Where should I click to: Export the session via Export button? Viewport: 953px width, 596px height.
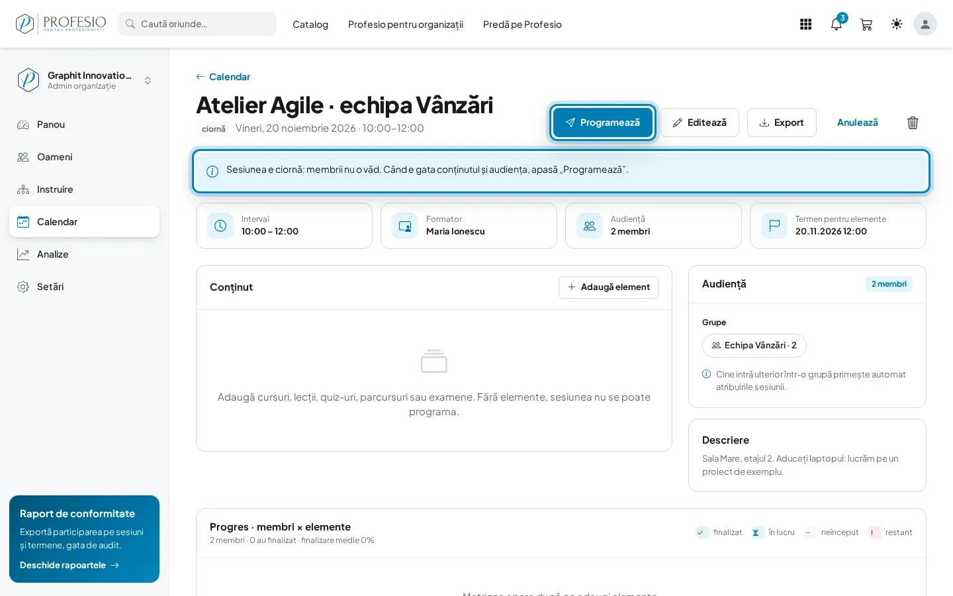pos(782,123)
